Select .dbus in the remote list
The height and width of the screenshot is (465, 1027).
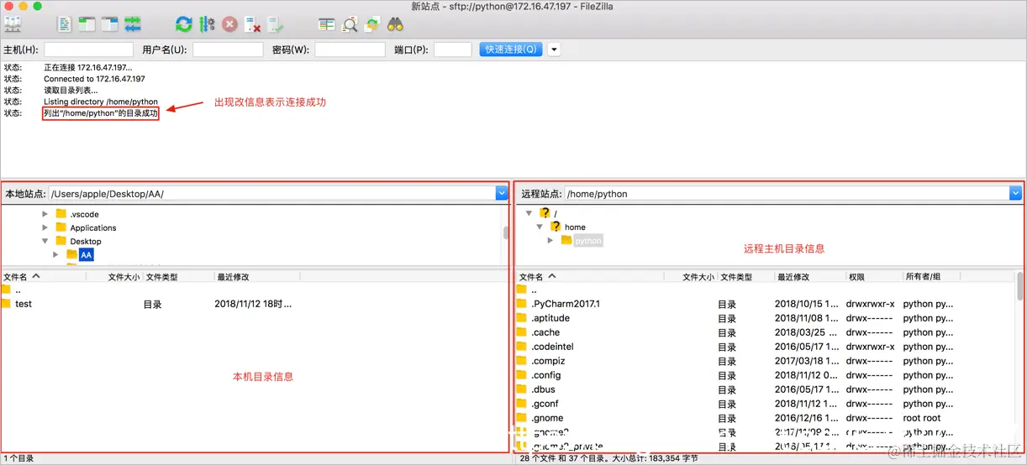tap(543, 389)
